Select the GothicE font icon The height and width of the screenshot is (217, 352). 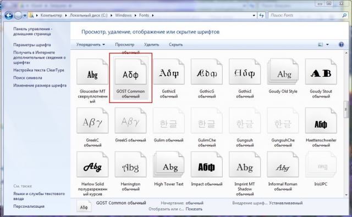pos(169,72)
